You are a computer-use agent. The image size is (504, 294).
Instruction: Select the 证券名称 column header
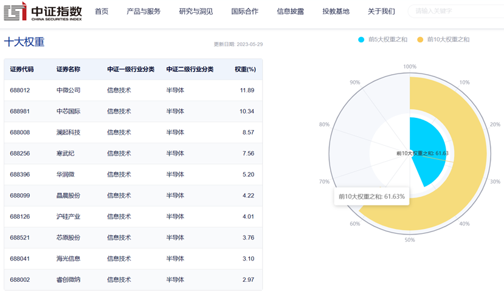tap(69, 69)
